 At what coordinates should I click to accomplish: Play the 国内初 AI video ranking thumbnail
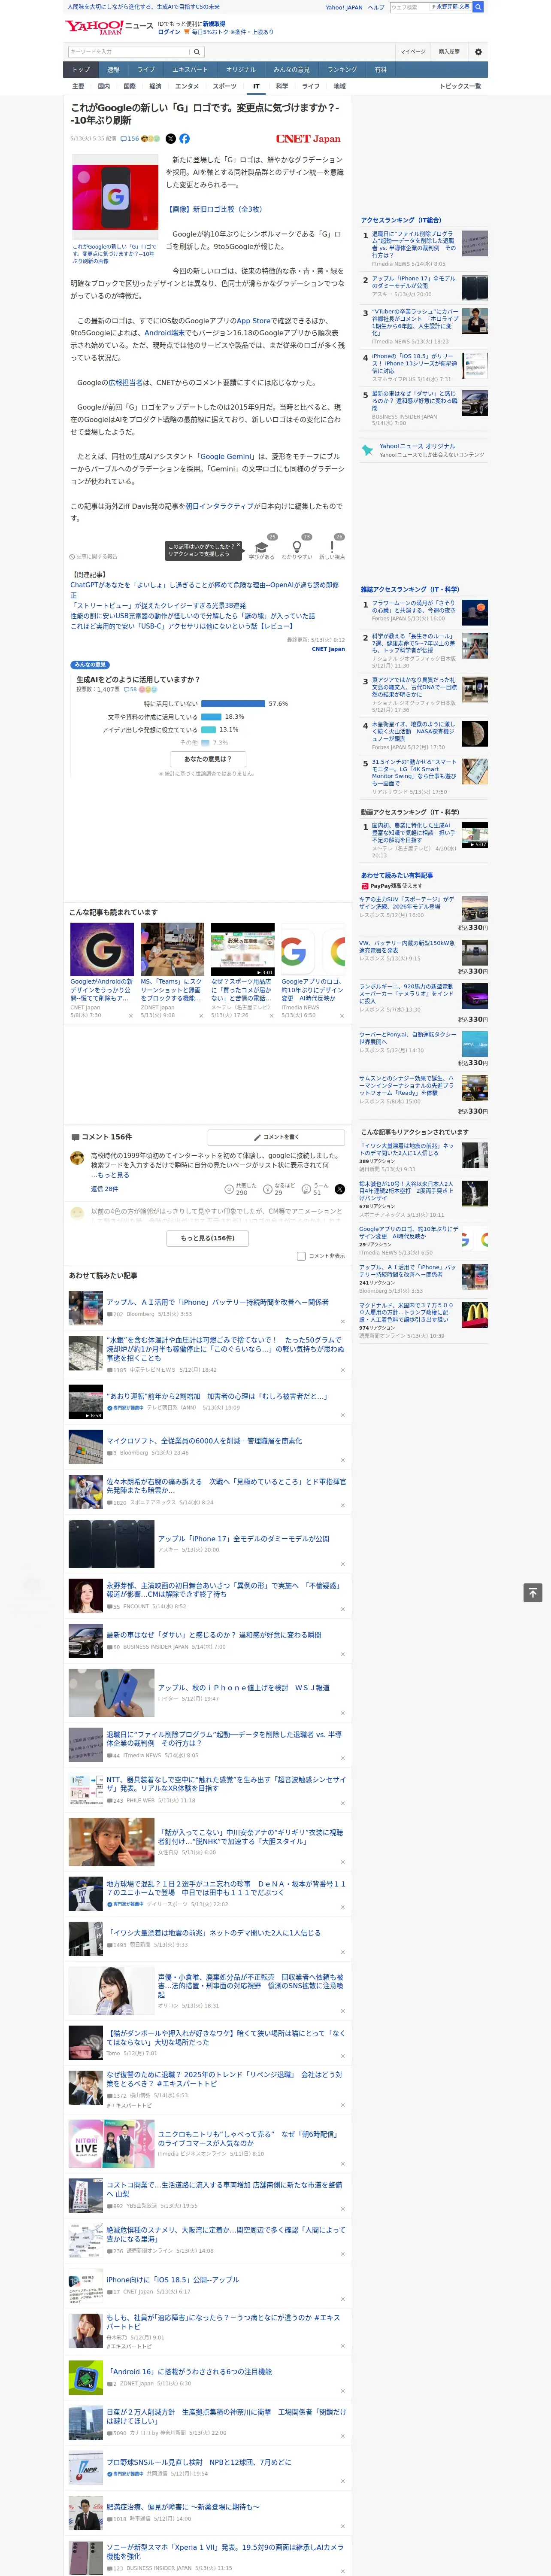point(475,835)
